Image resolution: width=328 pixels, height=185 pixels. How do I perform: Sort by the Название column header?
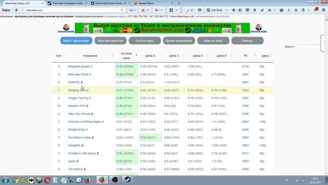(90, 55)
